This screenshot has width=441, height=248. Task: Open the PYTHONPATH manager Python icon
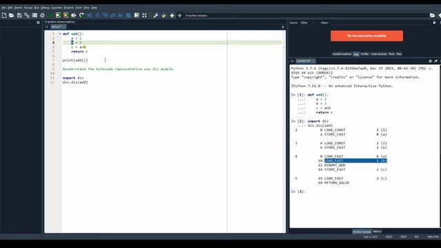point(163,15)
